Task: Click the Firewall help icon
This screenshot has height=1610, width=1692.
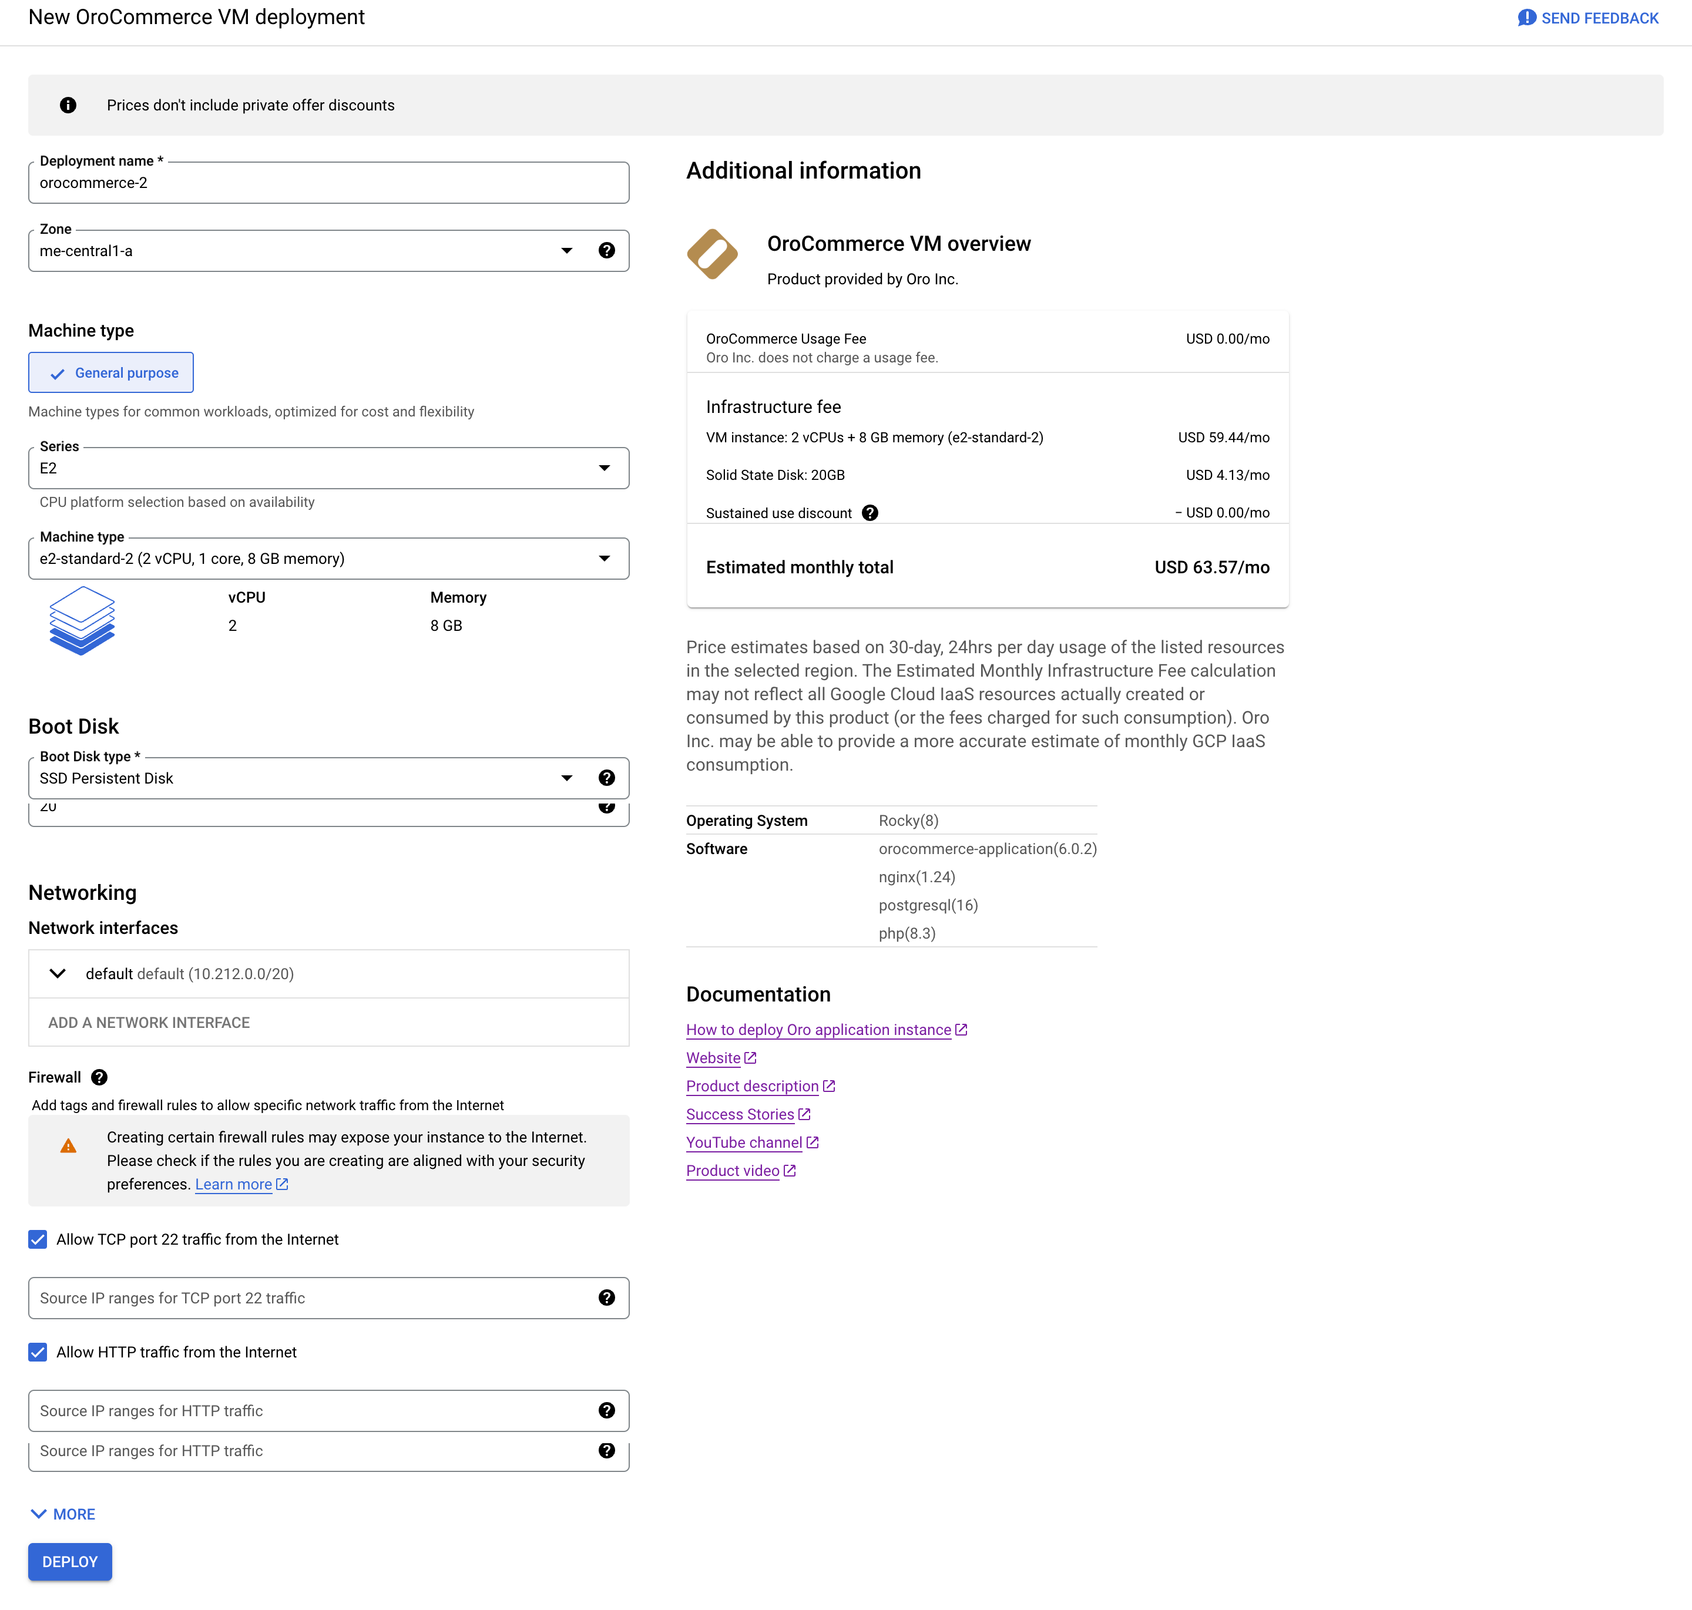Action: (x=99, y=1077)
